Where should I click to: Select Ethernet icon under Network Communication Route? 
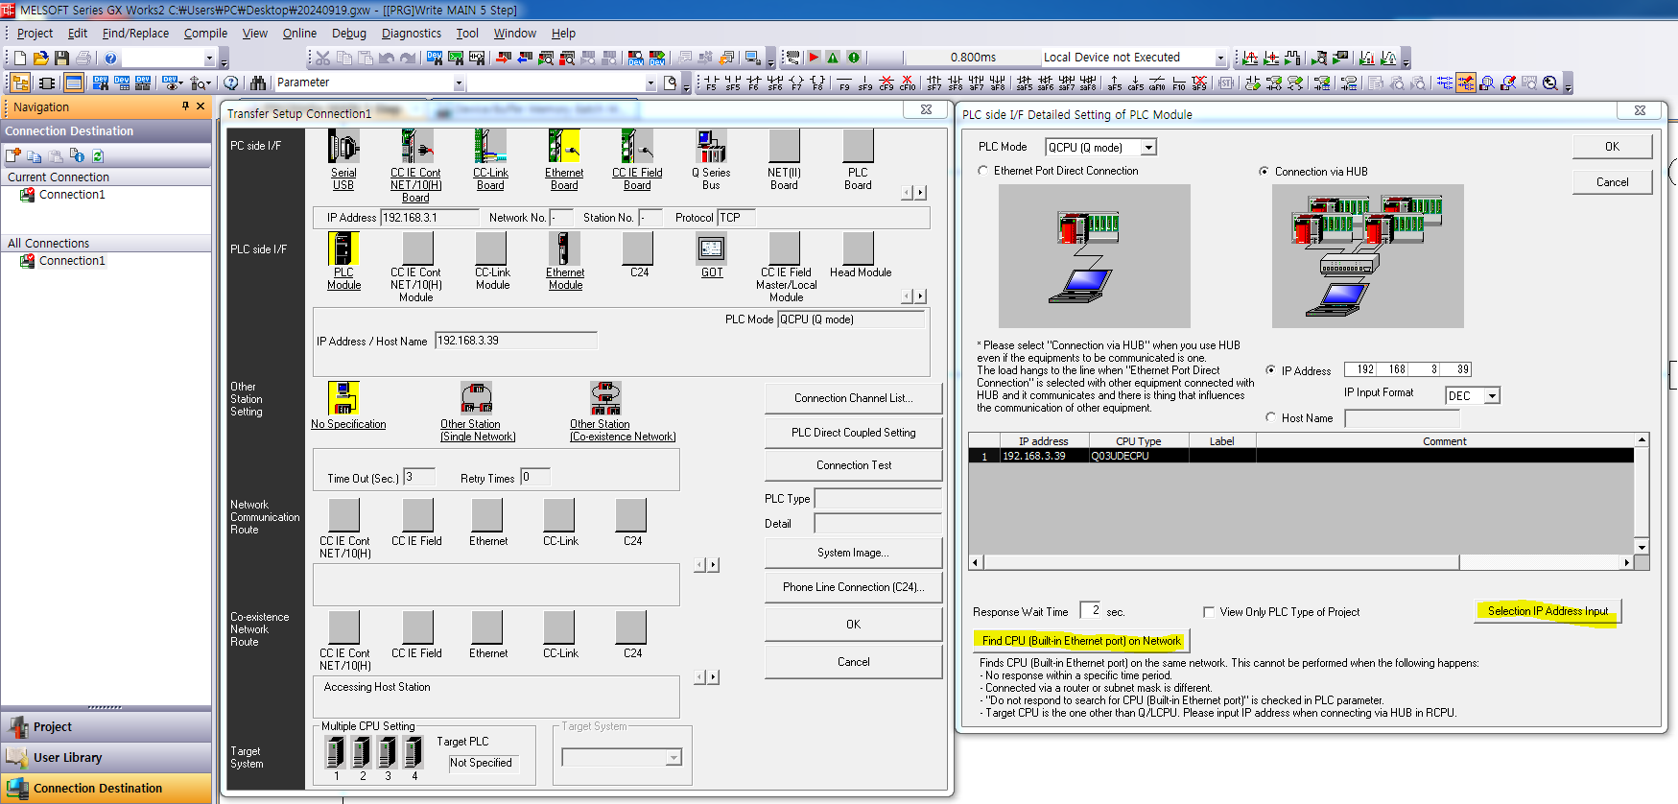[487, 515]
